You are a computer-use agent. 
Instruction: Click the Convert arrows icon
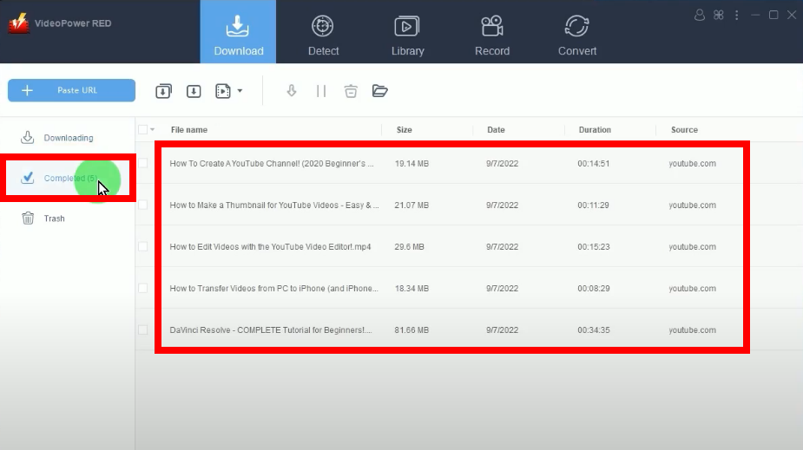tap(576, 26)
